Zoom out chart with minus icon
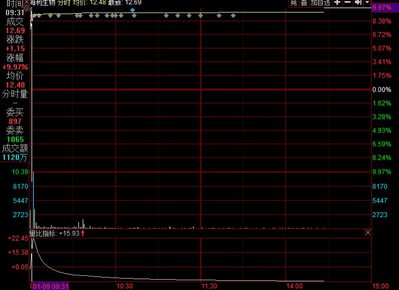 click(347, 3)
